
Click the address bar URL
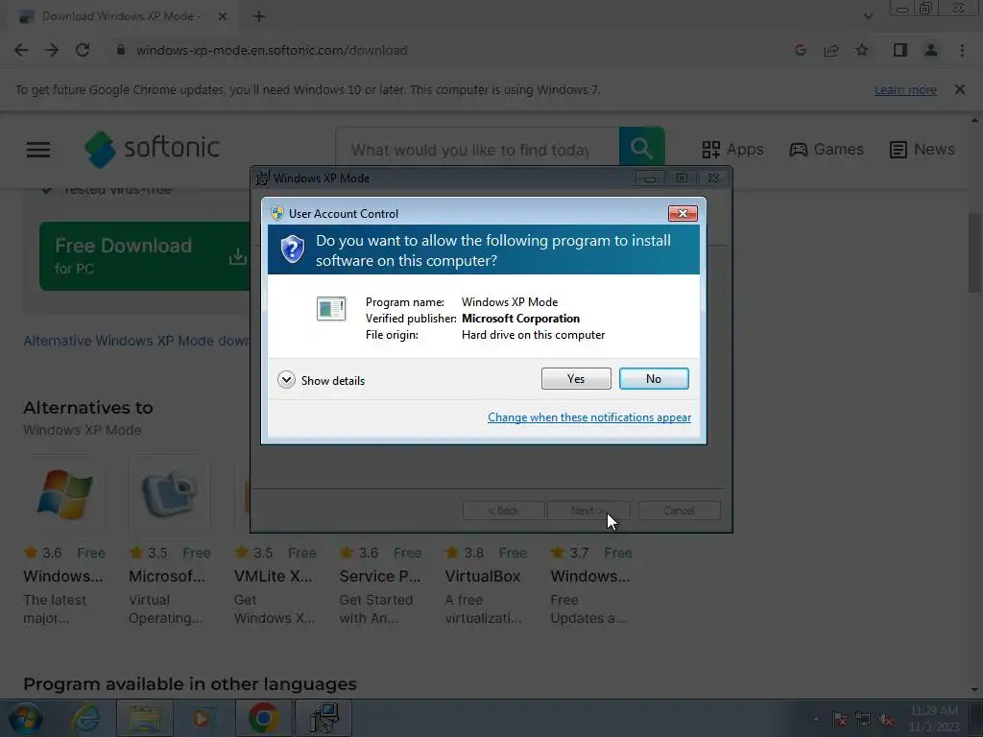(272, 50)
